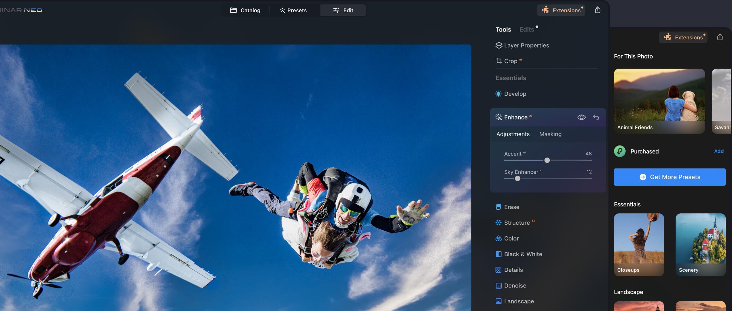Screen dimensions: 732x311
Task: Open the Color tool icon
Action: (499, 238)
